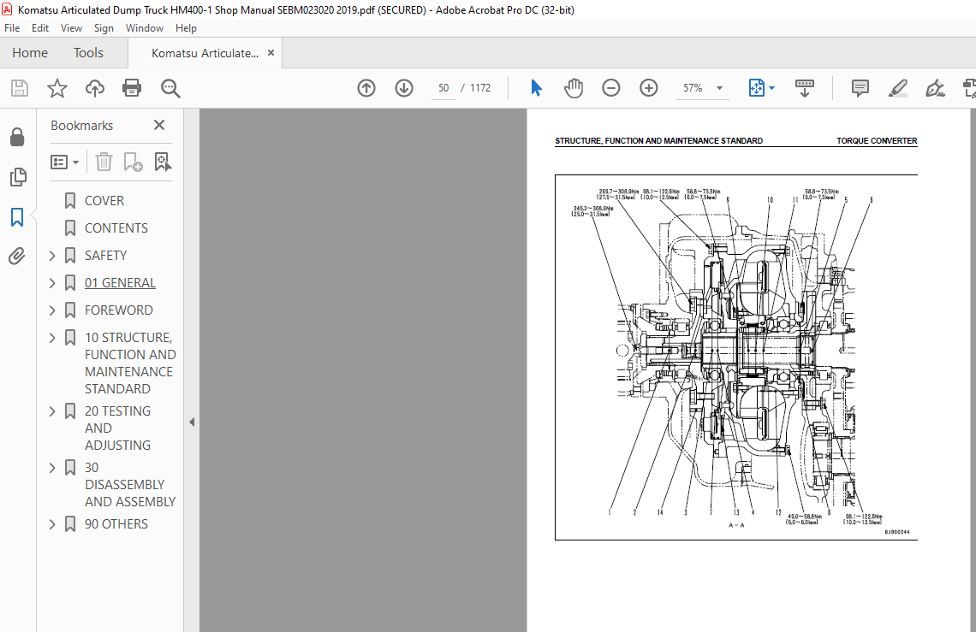This screenshot has width=976, height=632.
Task: Open the Help menu
Action: pos(186,28)
